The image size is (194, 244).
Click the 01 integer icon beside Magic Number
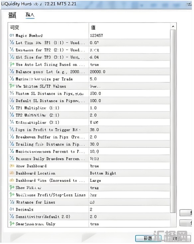(x=12, y=35)
